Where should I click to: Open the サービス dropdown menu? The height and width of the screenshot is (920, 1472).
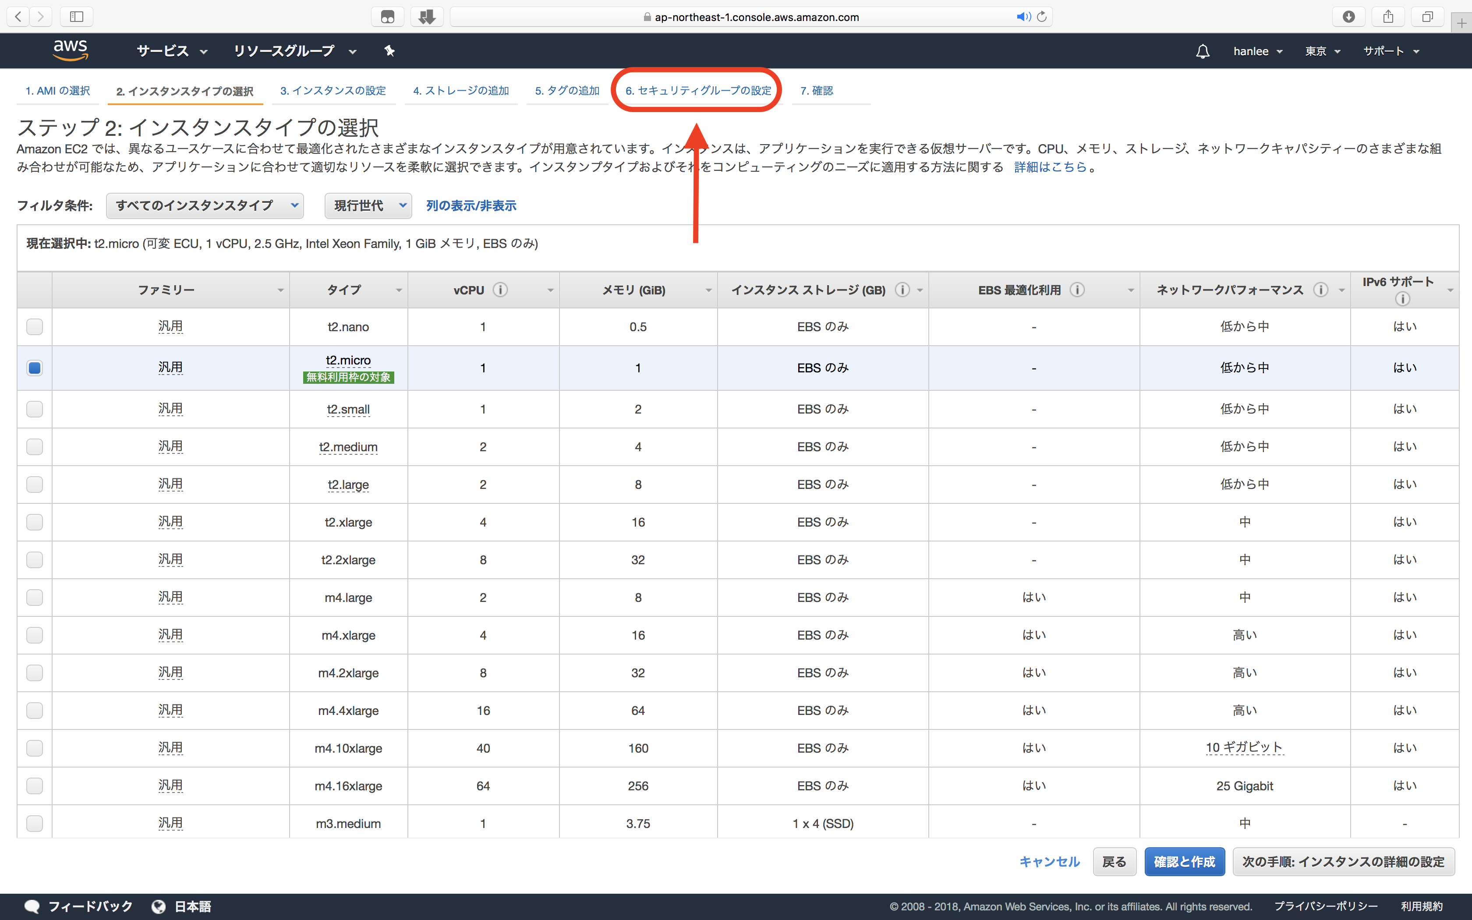pos(172,51)
